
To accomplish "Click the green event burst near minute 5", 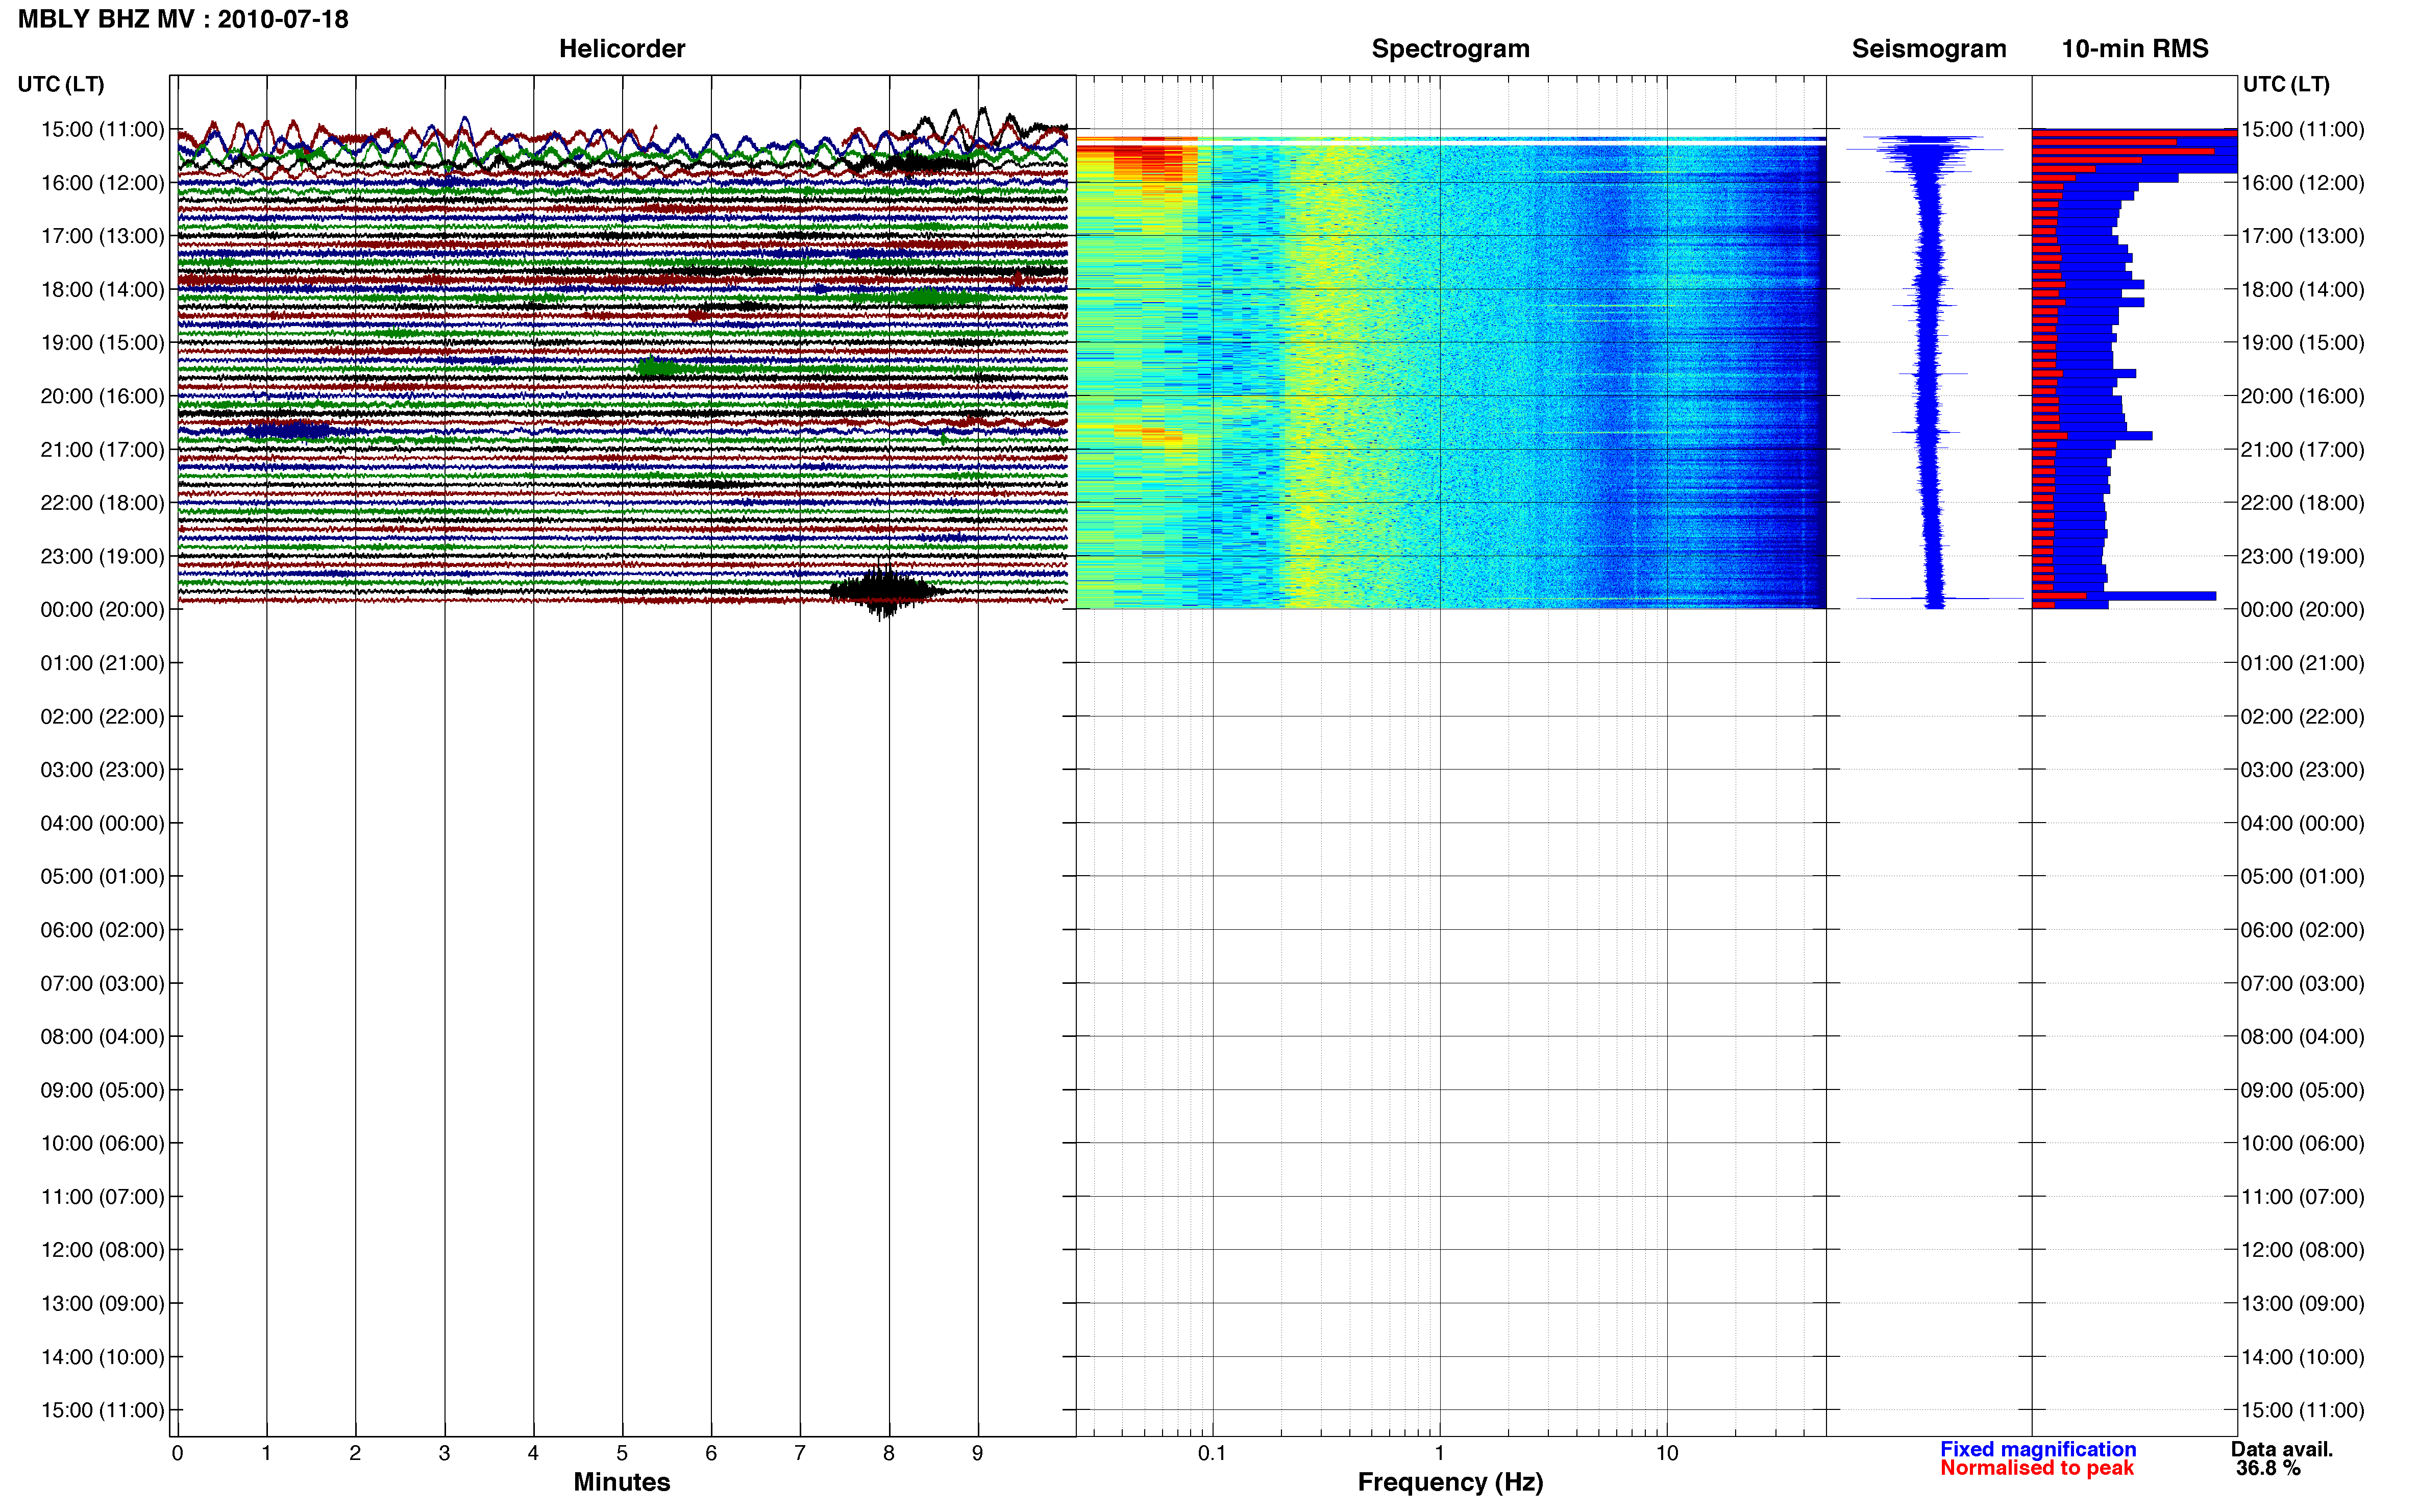I will (658, 368).
